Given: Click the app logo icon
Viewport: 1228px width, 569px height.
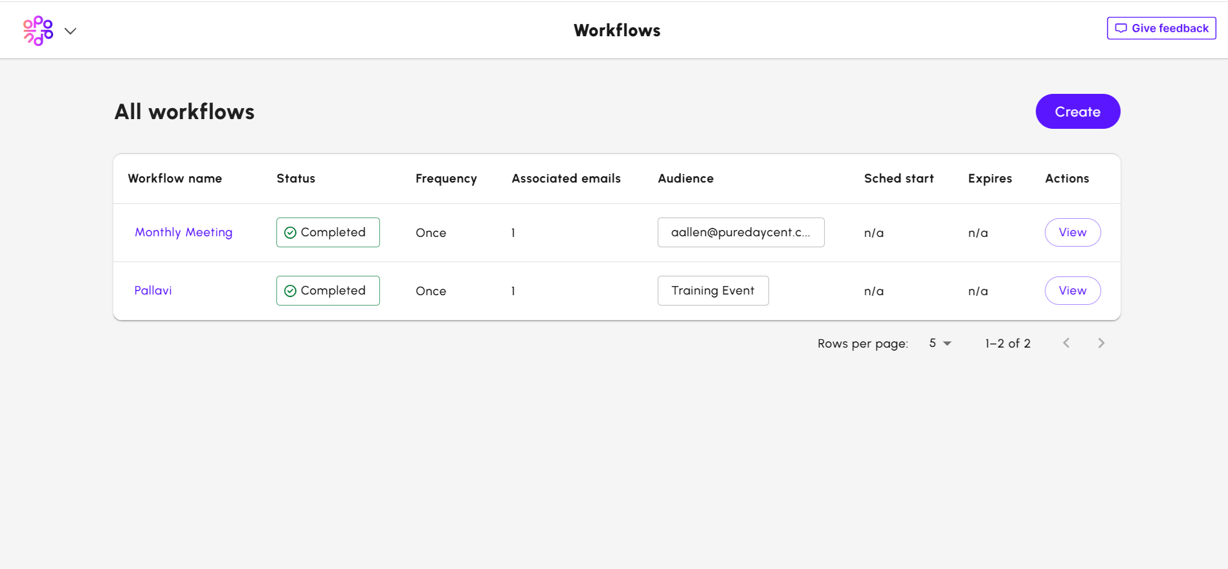Looking at the screenshot, I should (38, 30).
